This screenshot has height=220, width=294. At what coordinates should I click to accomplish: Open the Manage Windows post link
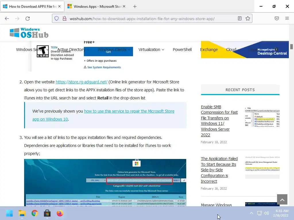pyautogui.click(x=216, y=205)
